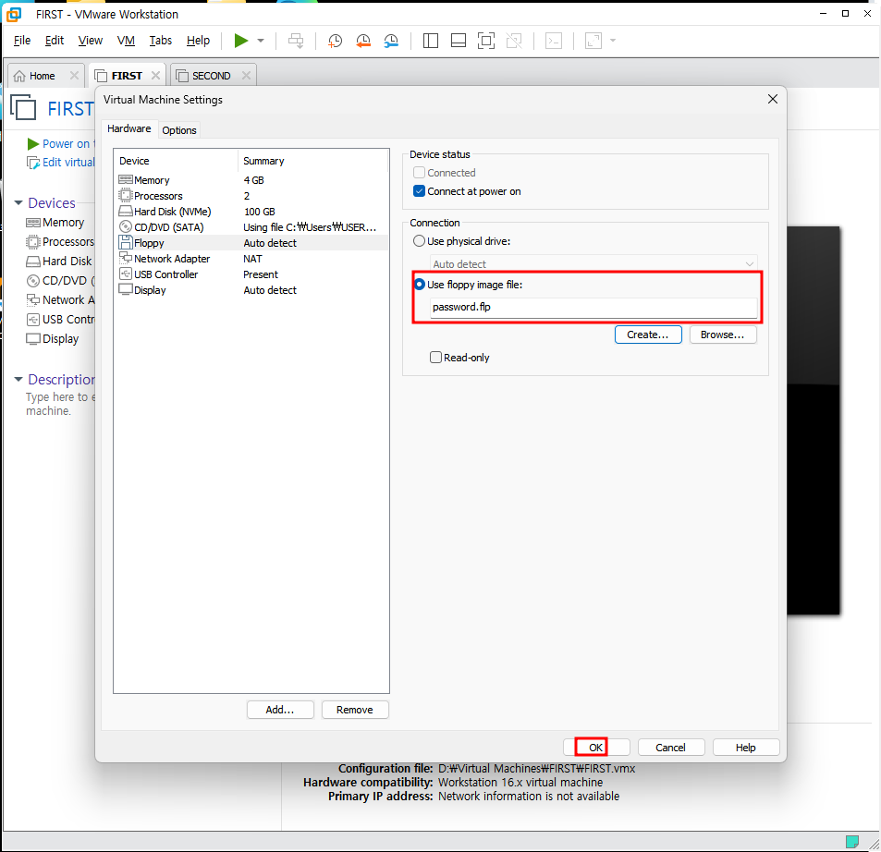Click the Add... hardware button
This screenshot has width=881, height=852.
pos(280,710)
